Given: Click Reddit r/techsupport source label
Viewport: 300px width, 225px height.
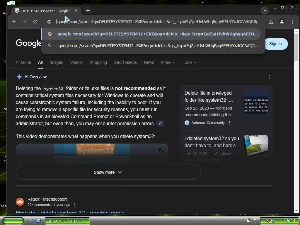Looking at the screenshot, I should point(47,199).
